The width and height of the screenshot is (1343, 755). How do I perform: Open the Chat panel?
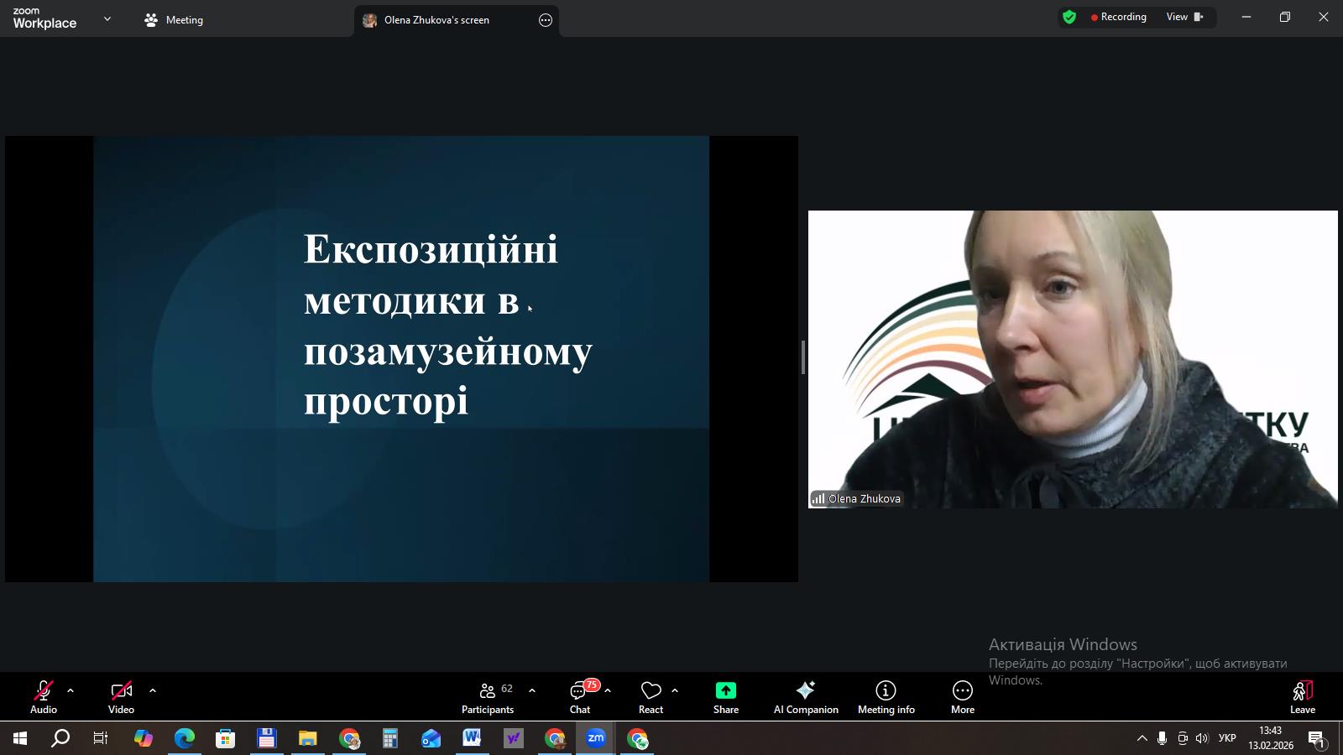[580, 695]
